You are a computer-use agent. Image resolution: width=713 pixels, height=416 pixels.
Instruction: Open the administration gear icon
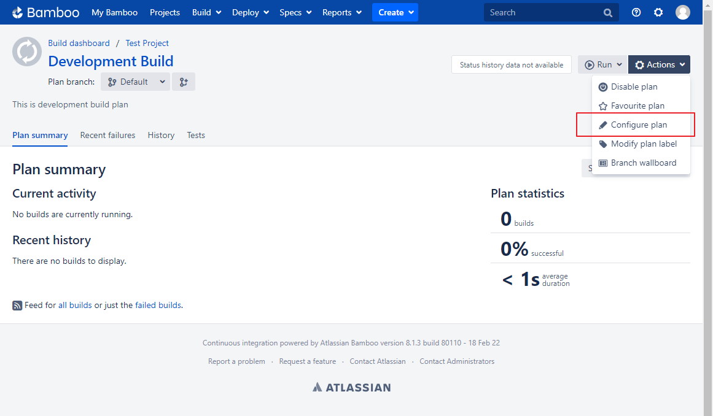click(658, 12)
